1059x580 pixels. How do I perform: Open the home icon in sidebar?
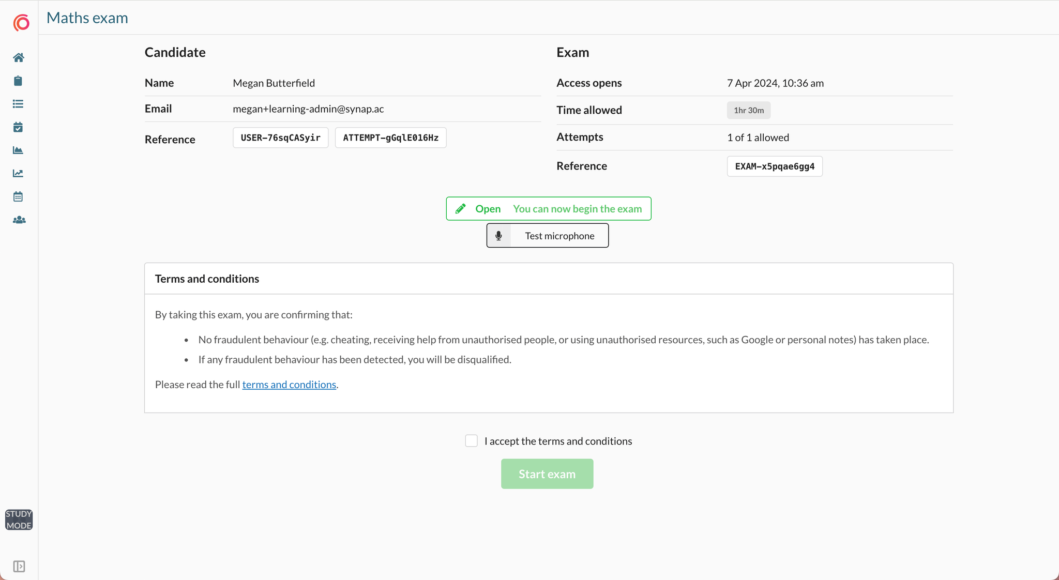pos(19,57)
